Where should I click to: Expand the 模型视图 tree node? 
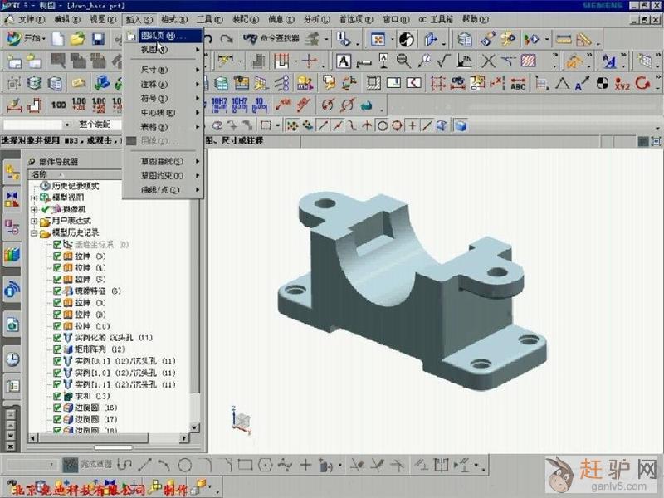pyautogui.click(x=34, y=198)
